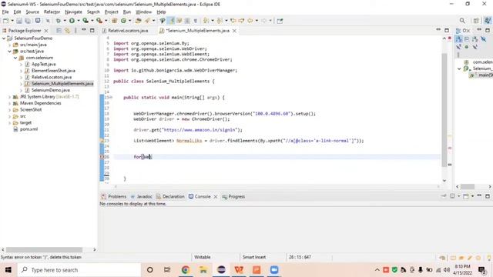Image resolution: width=493 pixels, height=277 pixels.
Task: Open External Tools dropdown arrow
Action: 106,21
